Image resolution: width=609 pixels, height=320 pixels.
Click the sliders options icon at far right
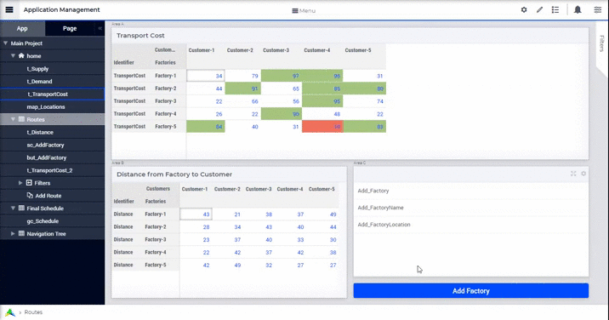(x=598, y=9)
